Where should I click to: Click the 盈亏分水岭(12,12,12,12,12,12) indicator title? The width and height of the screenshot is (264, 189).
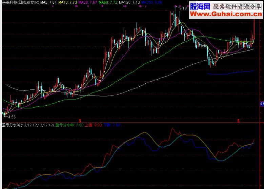click(x=28, y=125)
